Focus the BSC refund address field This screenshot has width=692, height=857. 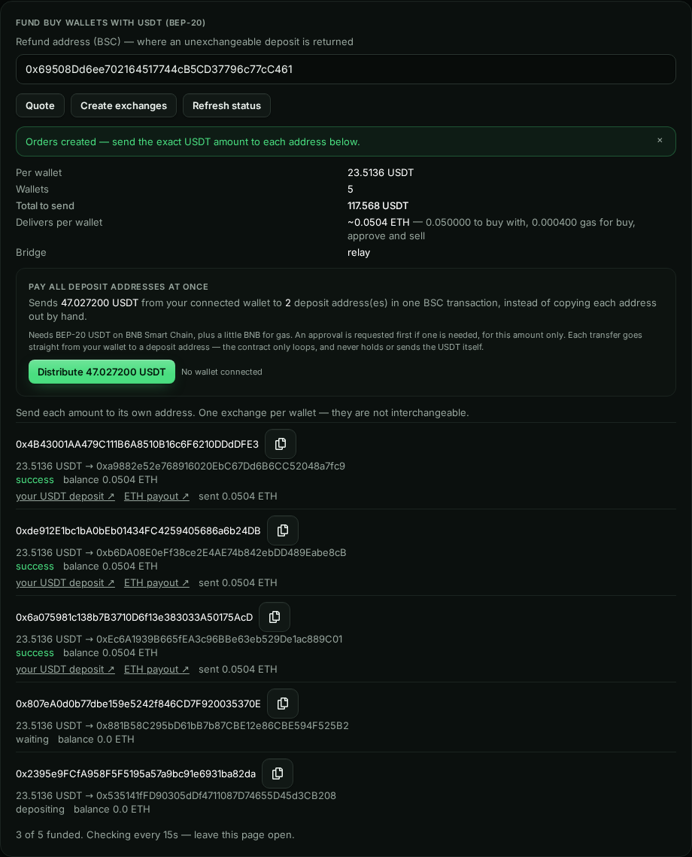click(x=346, y=69)
